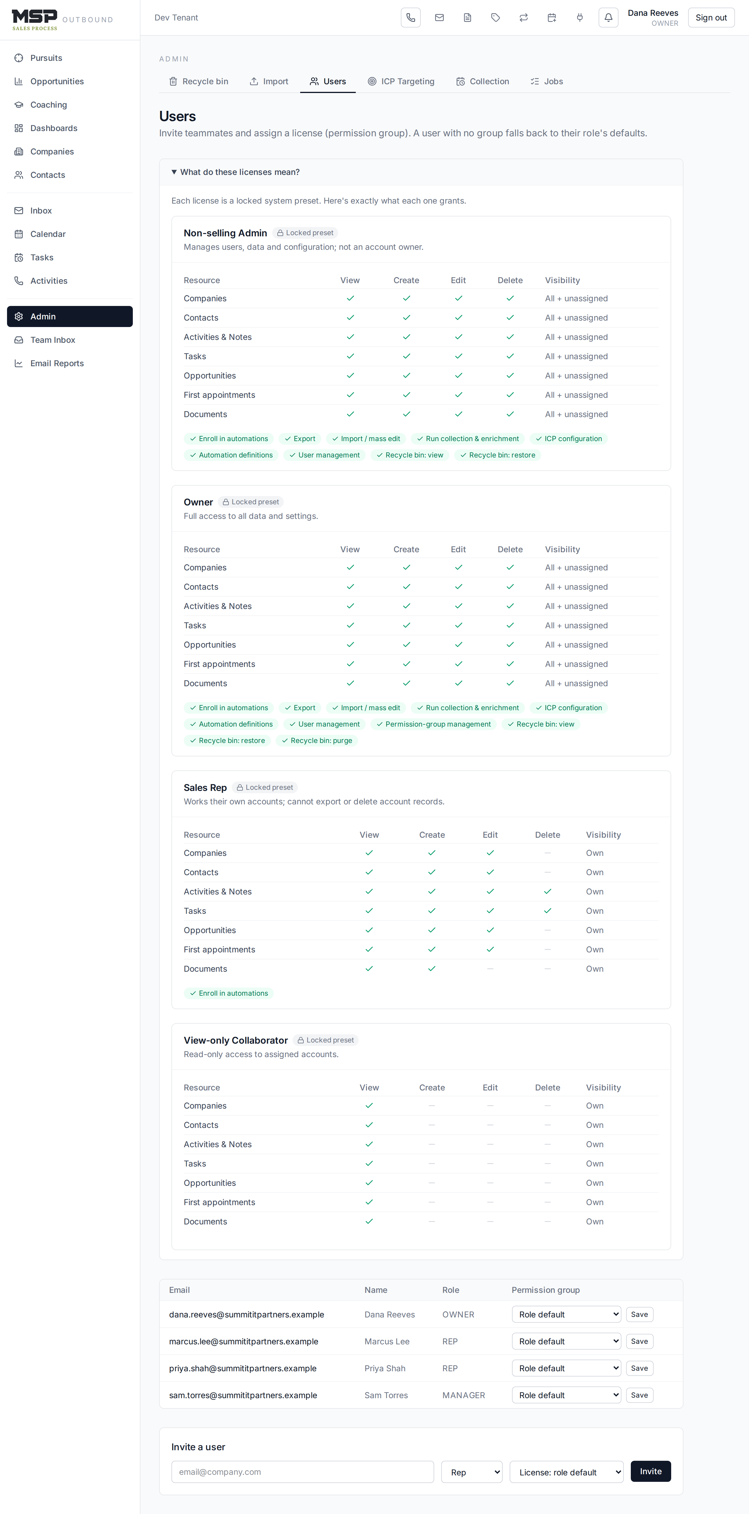749x1514 pixels.
Task: Open the calendar icon in top toolbar
Action: [552, 18]
